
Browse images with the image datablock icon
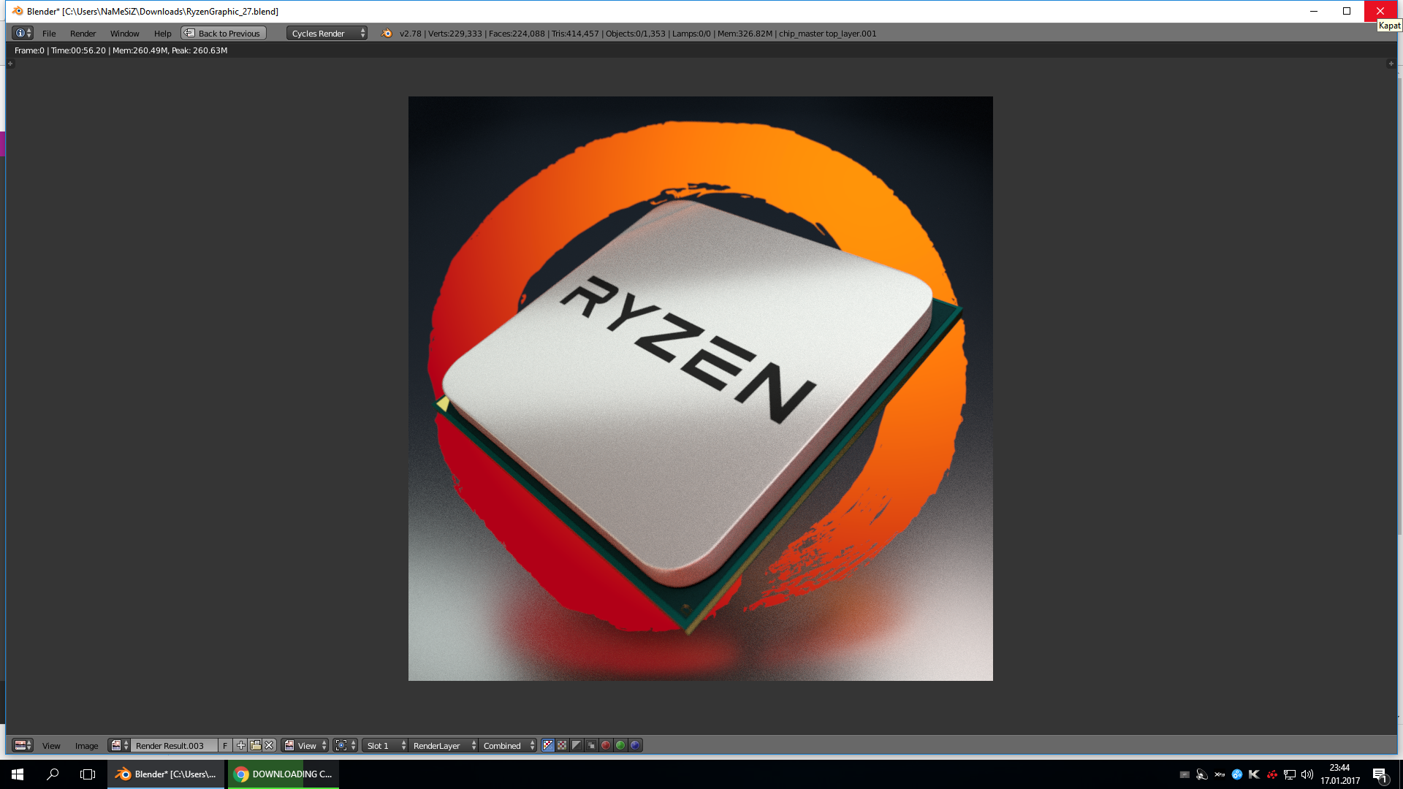tap(119, 745)
